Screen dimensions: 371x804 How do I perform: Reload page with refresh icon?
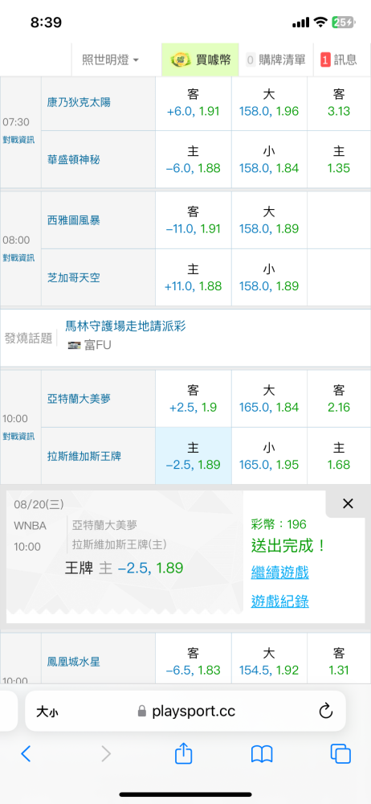(326, 711)
